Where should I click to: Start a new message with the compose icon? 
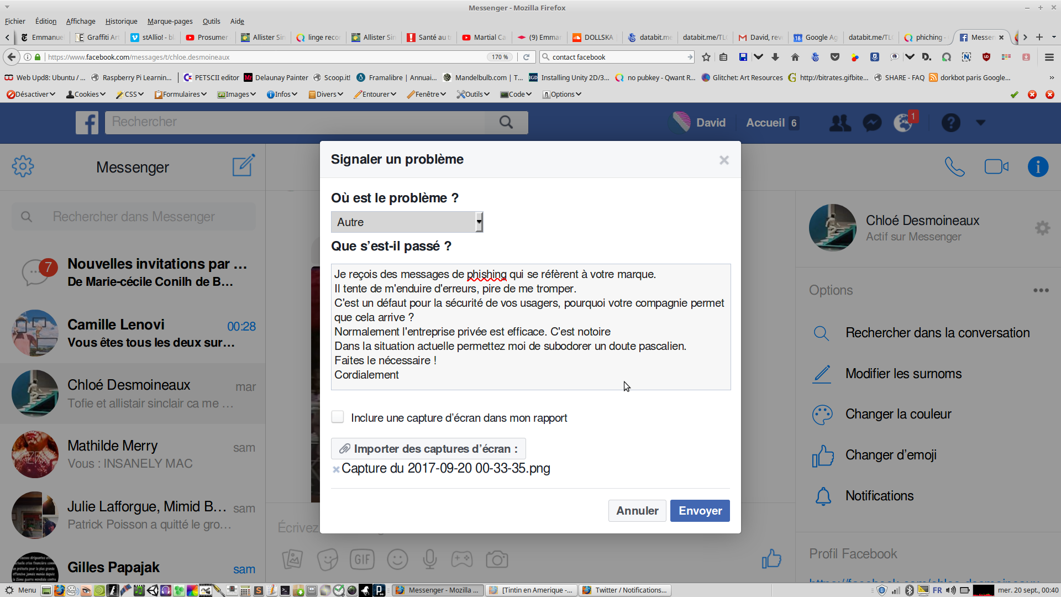[243, 165]
